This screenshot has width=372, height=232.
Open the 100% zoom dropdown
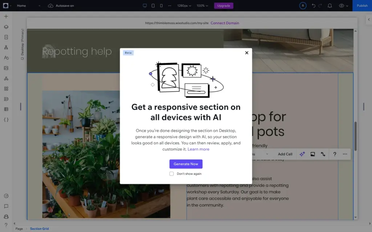click(202, 5)
